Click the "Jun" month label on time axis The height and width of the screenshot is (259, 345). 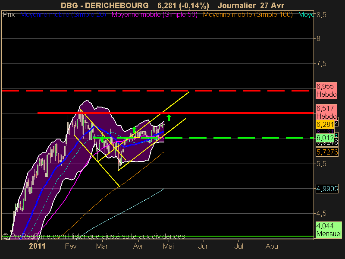pos(204,246)
